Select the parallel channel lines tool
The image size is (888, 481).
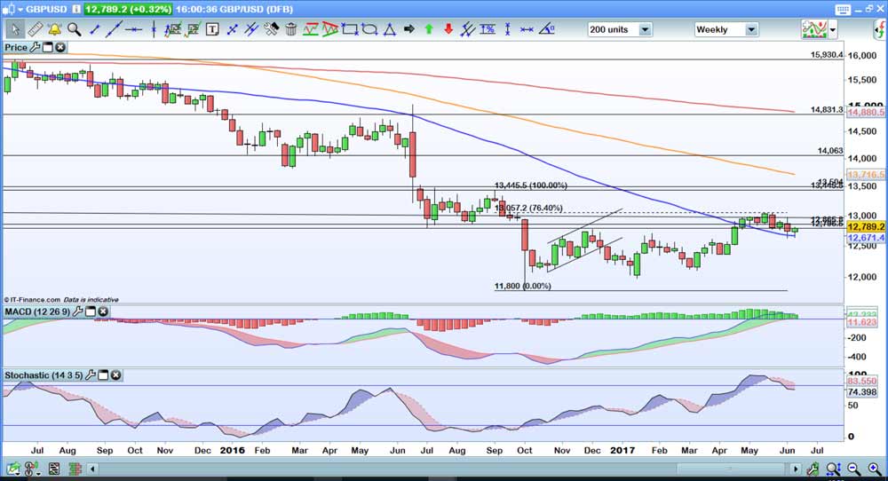467,29
